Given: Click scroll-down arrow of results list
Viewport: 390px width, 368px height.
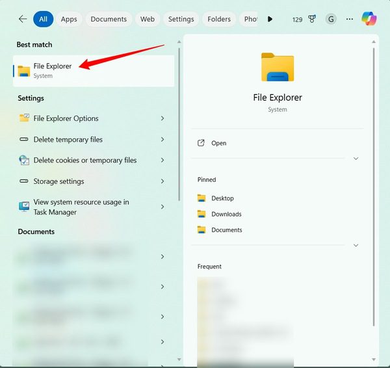Looking at the screenshot, I should (x=179, y=360).
